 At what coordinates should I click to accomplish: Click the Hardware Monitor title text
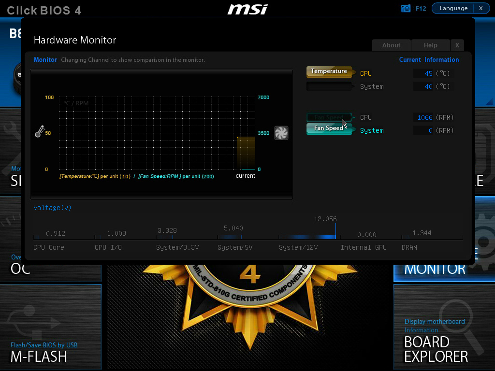coord(75,40)
